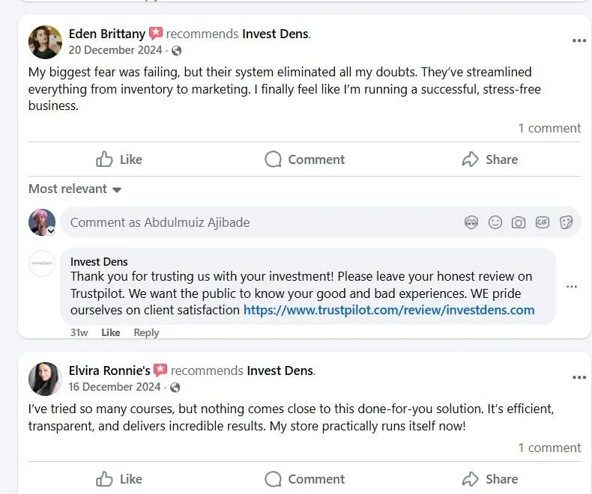Viewport: 592px width, 494px height.
Task: Attach a photo using the camera icon
Action: (x=519, y=222)
